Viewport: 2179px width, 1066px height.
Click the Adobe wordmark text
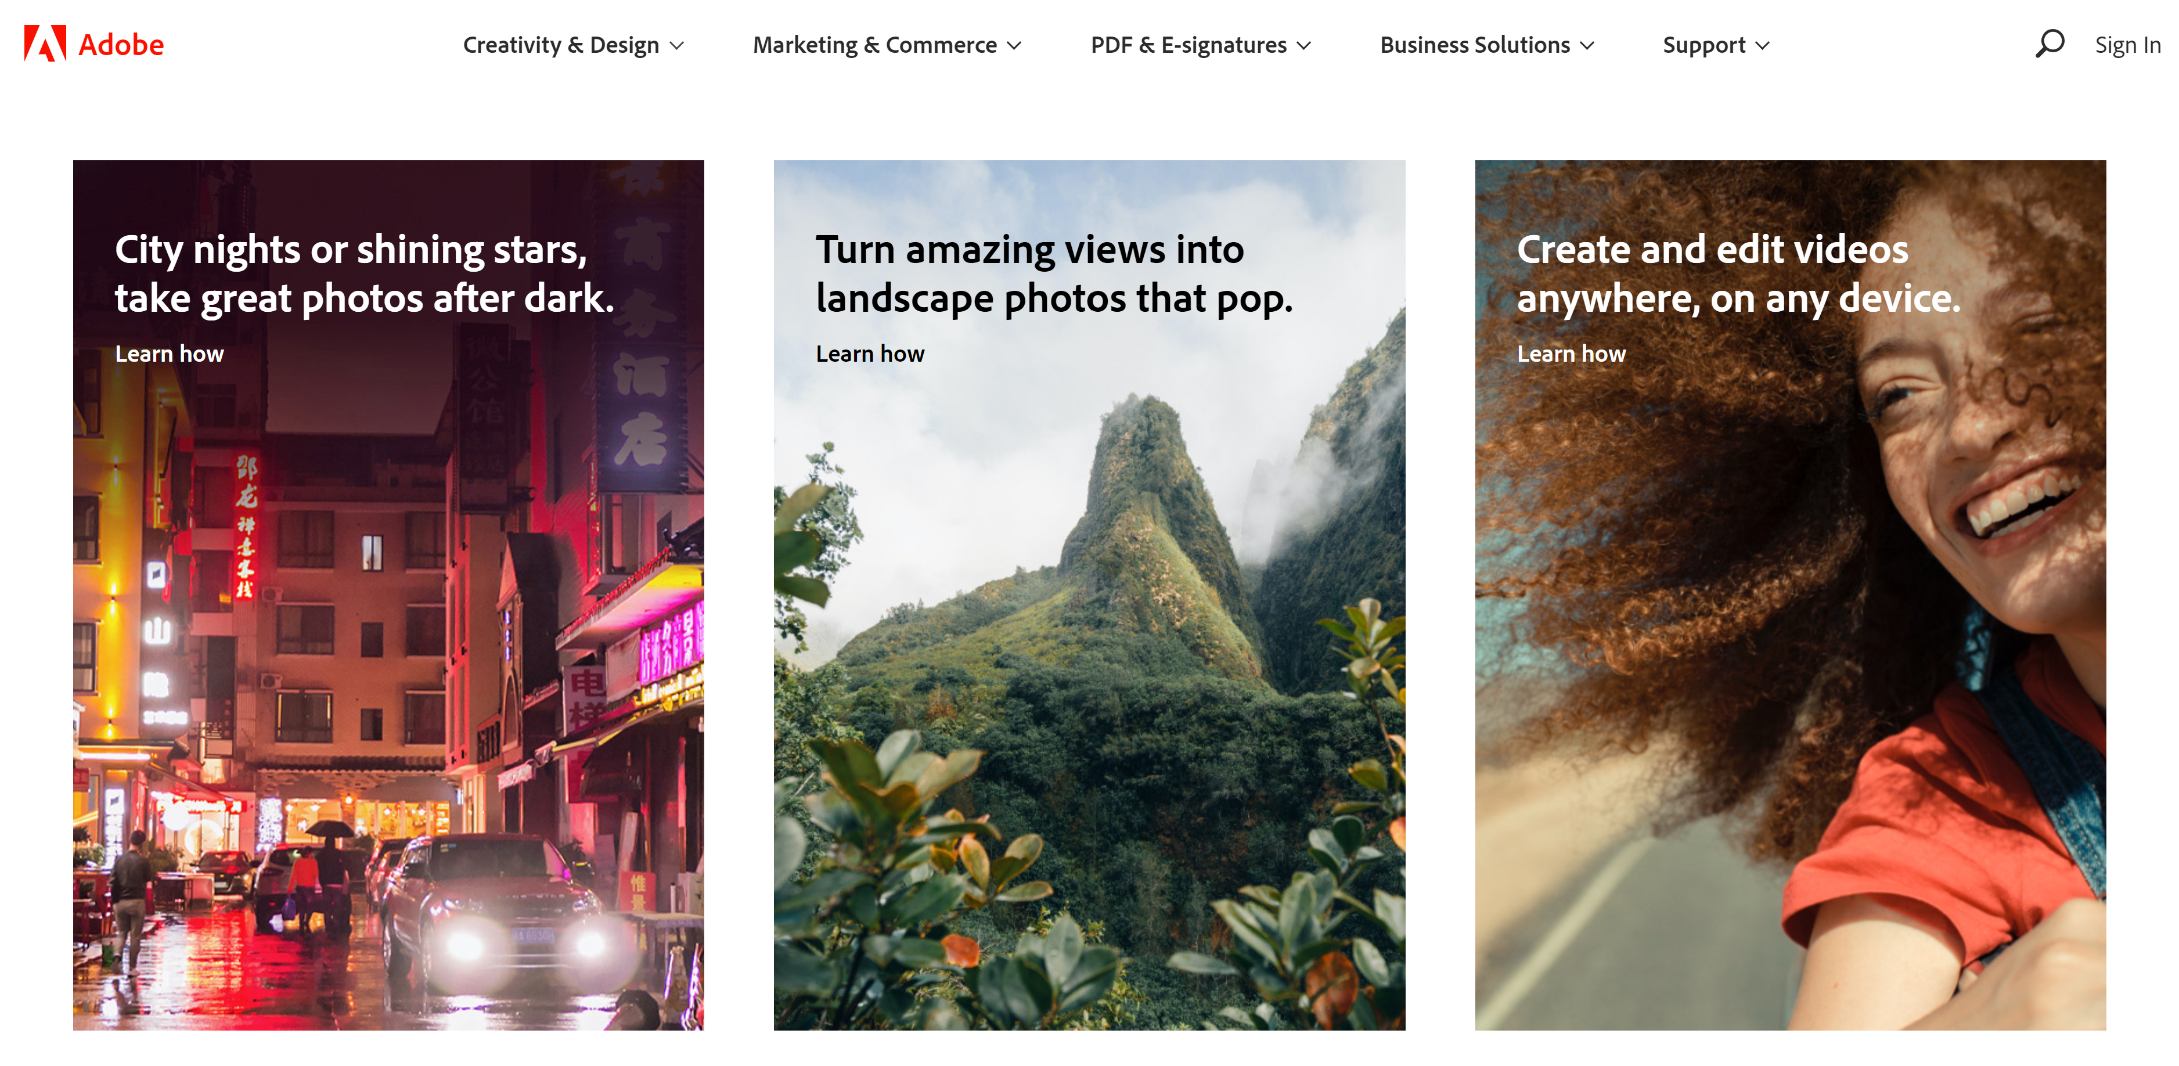[x=121, y=45]
